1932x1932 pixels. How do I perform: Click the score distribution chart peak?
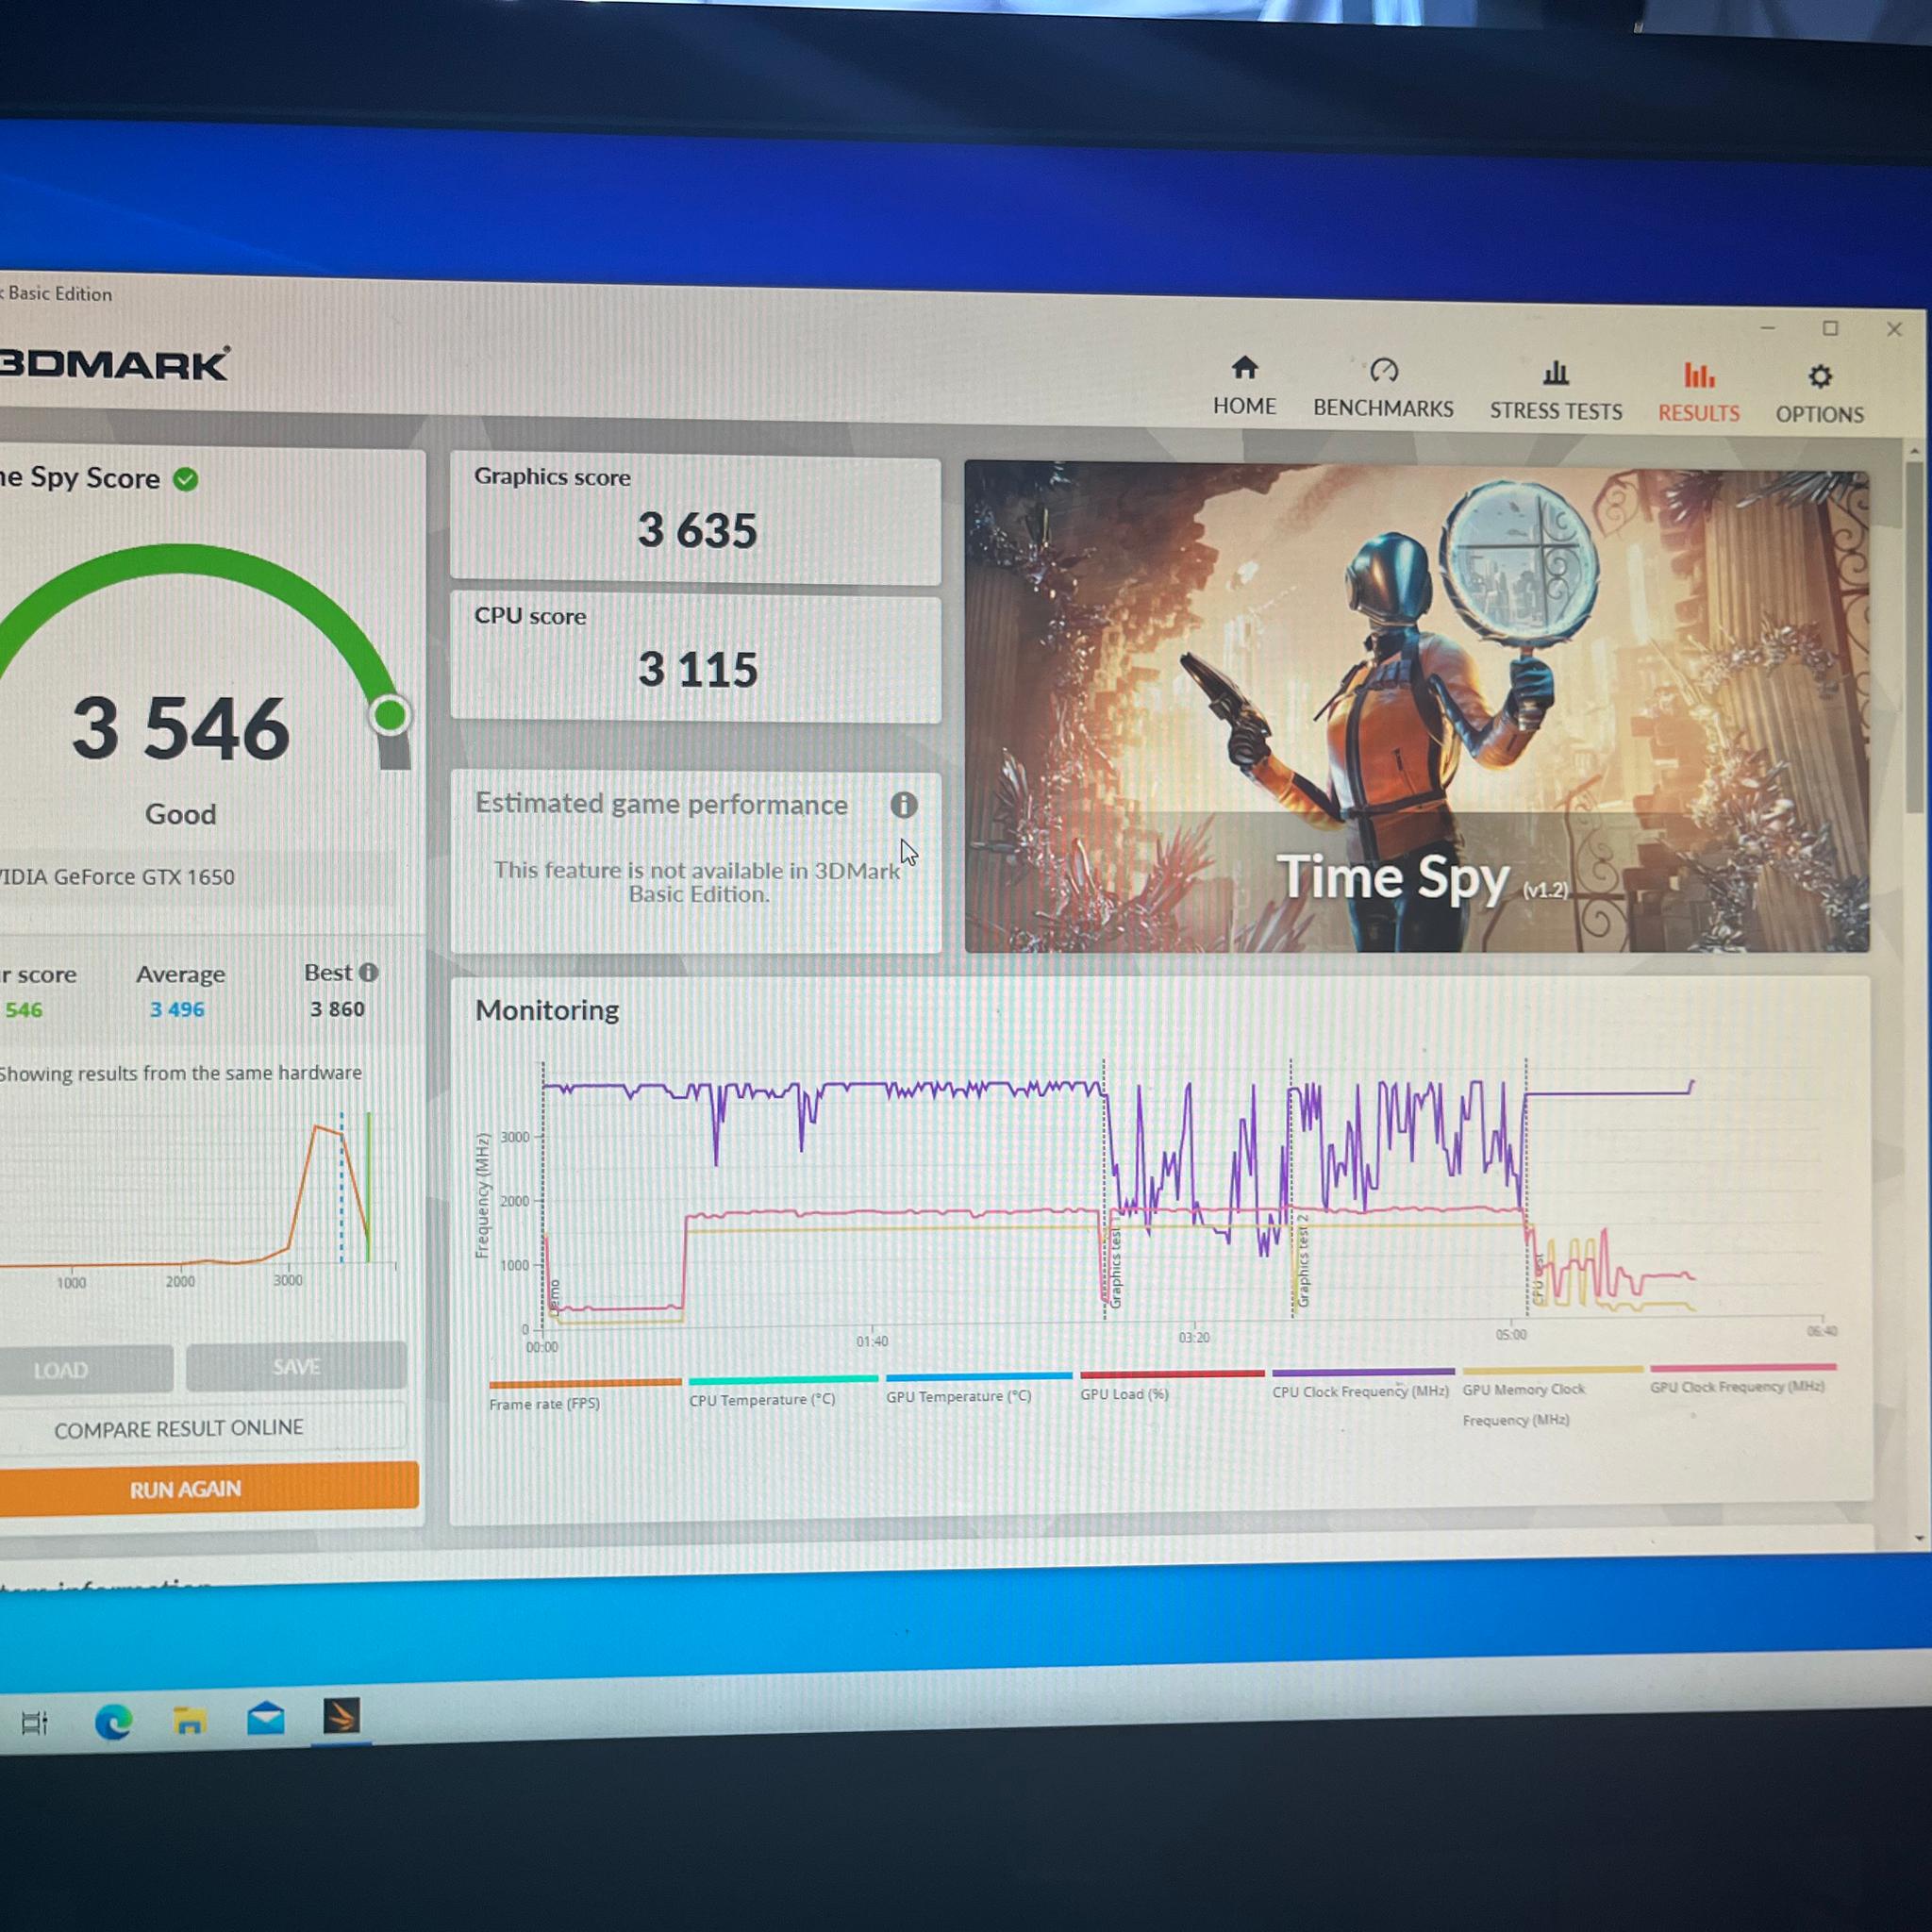316,1127
